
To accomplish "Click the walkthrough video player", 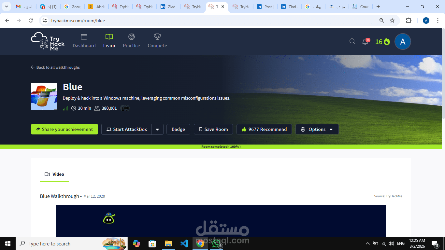I will [x=221, y=221].
